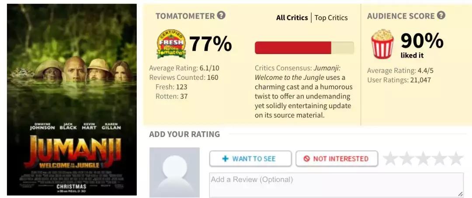
Task: Click the popcorn bucket audience icon
Action: [x=382, y=44]
